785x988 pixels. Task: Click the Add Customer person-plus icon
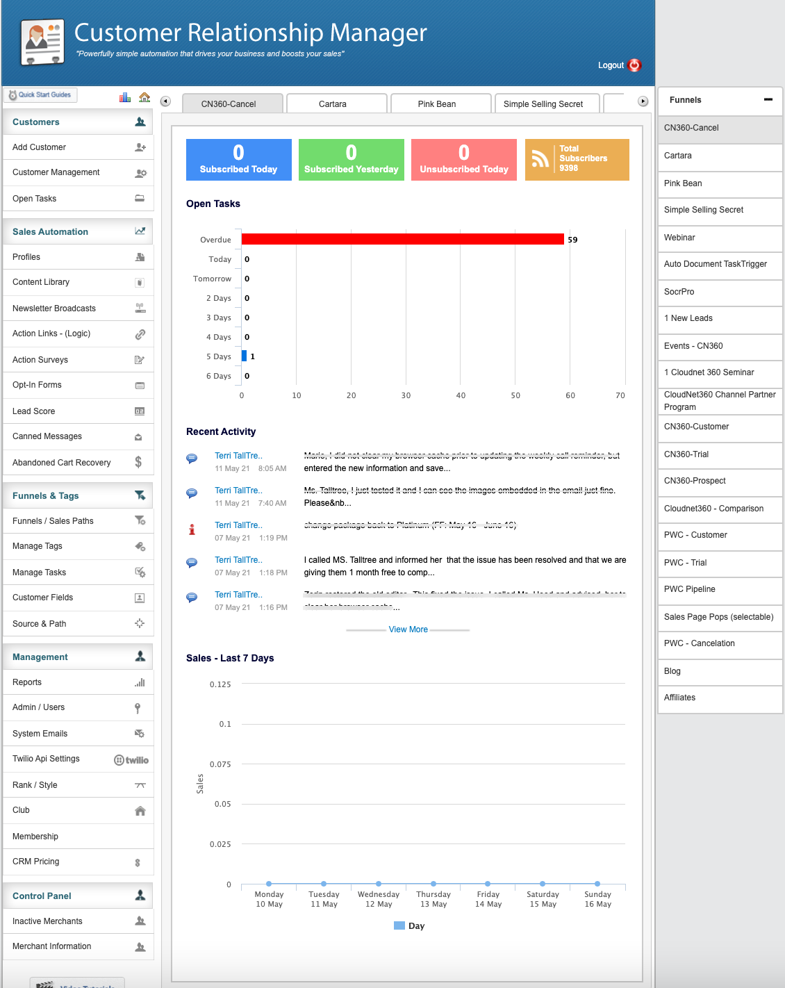pyautogui.click(x=140, y=147)
